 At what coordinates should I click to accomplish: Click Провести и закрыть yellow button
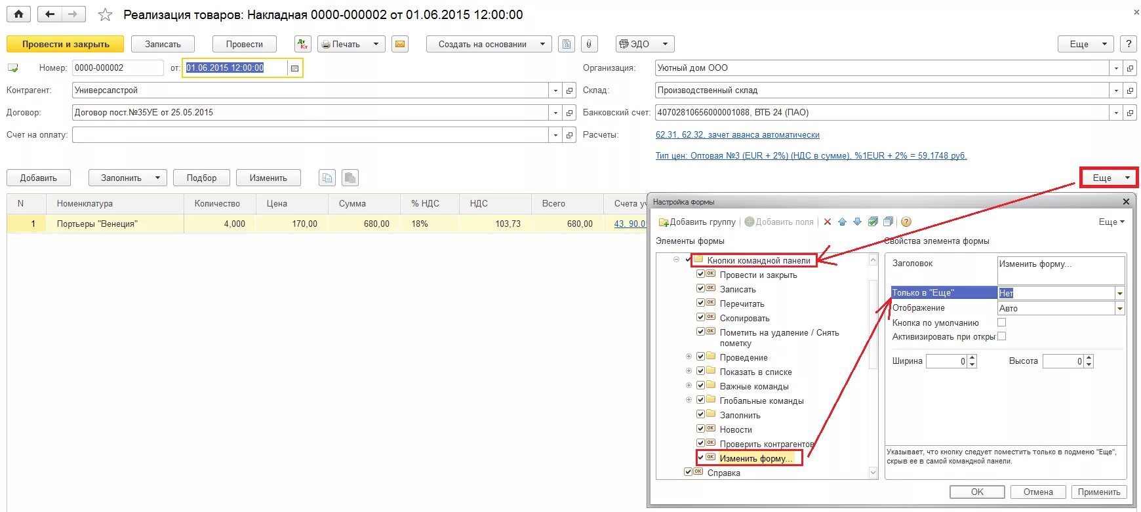(x=66, y=44)
